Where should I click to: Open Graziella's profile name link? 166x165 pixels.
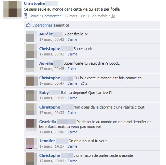[x=47, y=122]
